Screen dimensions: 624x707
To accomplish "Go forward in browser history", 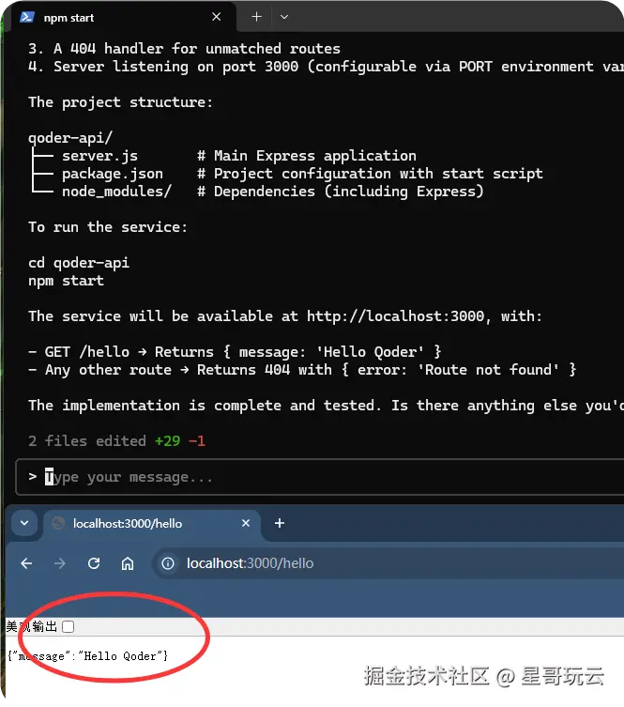I will (59, 563).
